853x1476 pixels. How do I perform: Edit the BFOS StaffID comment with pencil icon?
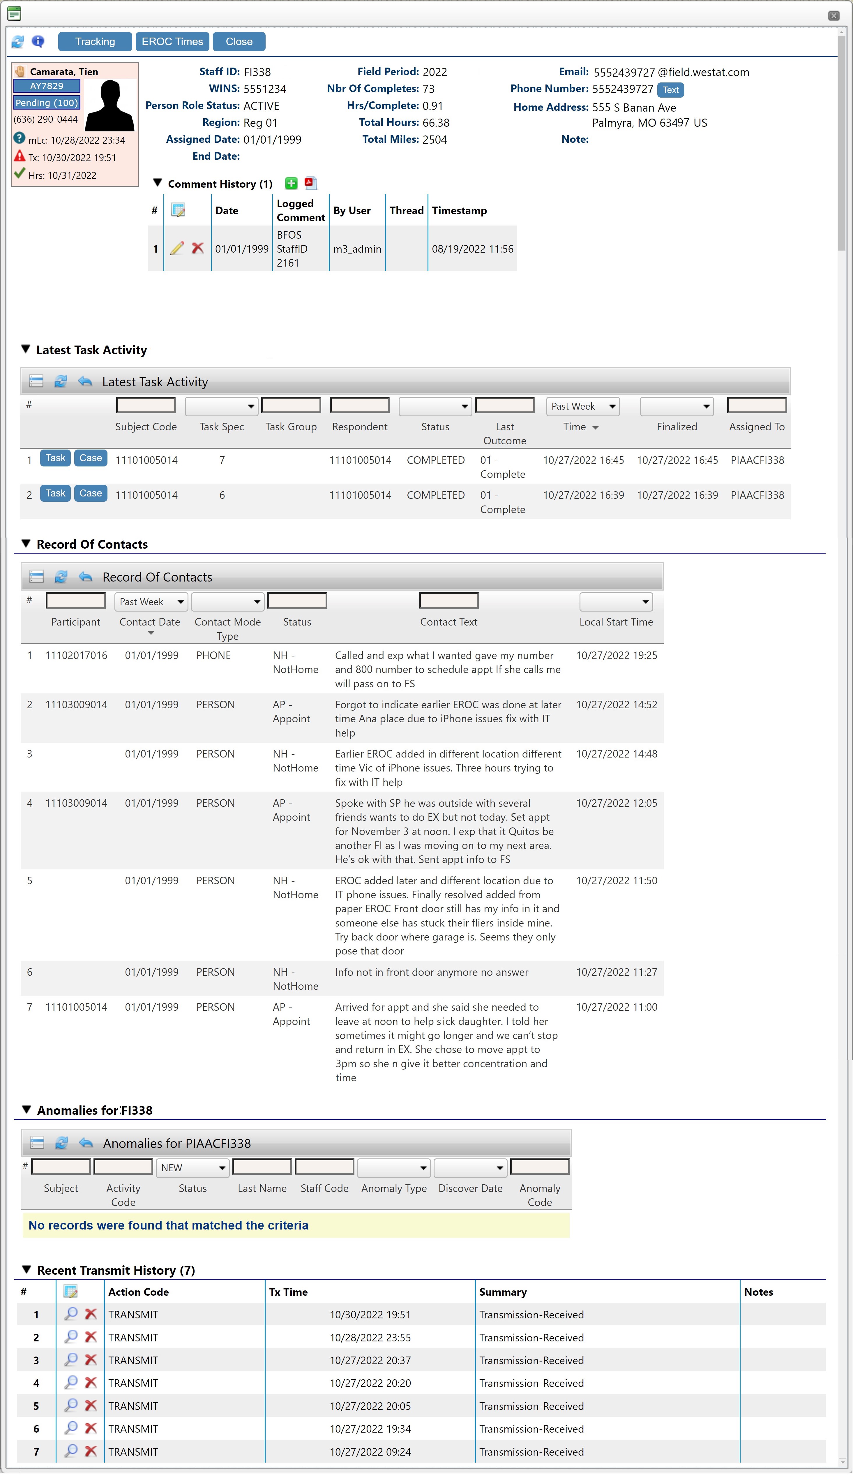click(177, 248)
